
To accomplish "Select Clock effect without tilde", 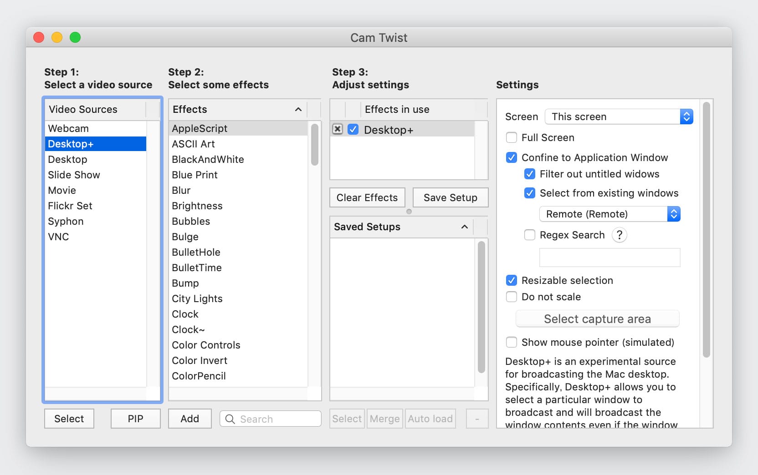I will tap(238, 314).
